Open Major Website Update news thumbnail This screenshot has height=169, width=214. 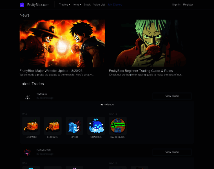62,43
